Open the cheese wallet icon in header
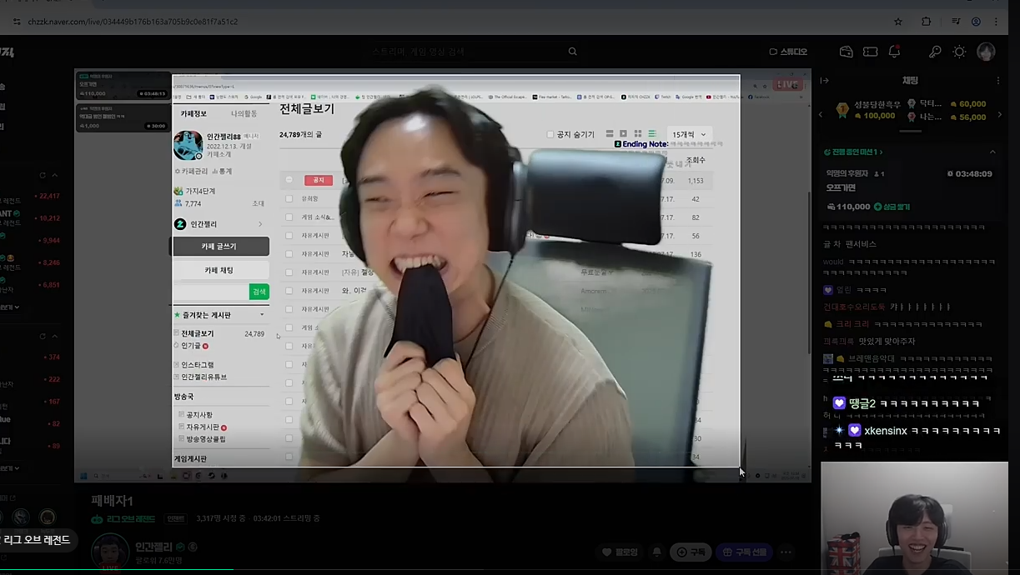 pos(847,52)
